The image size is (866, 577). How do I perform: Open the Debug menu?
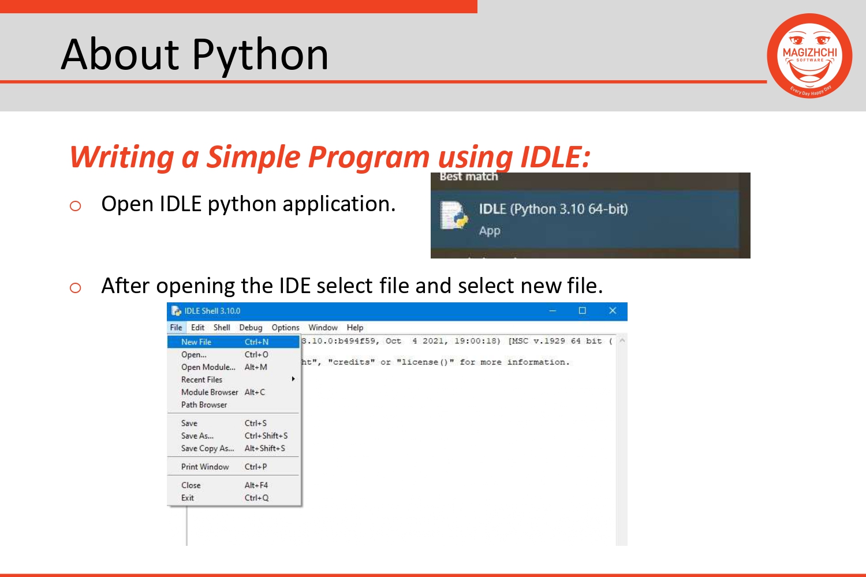pos(251,327)
